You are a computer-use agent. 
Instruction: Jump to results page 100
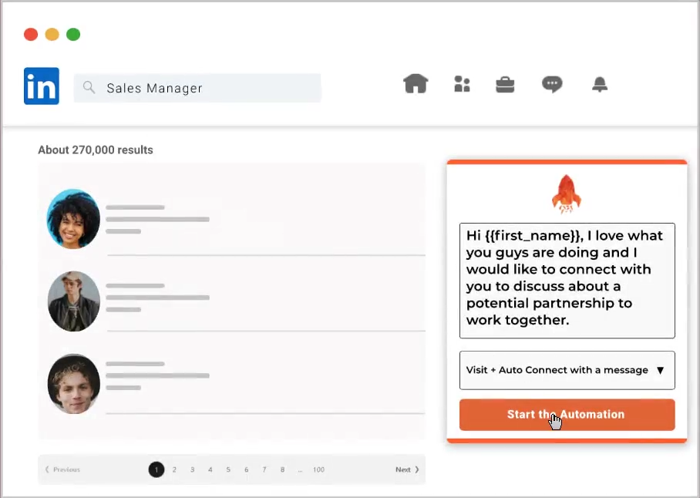(318, 469)
